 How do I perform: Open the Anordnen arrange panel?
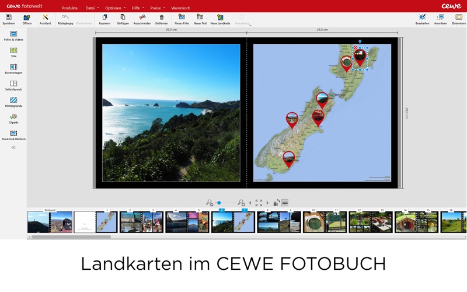(x=441, y=19)
